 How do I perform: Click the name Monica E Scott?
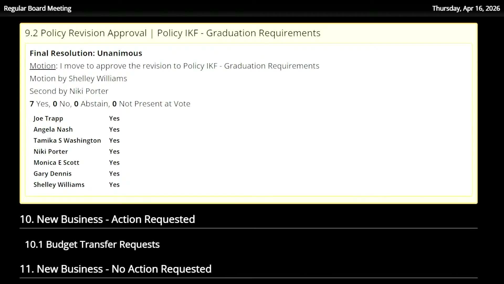[x=56, y=163]
